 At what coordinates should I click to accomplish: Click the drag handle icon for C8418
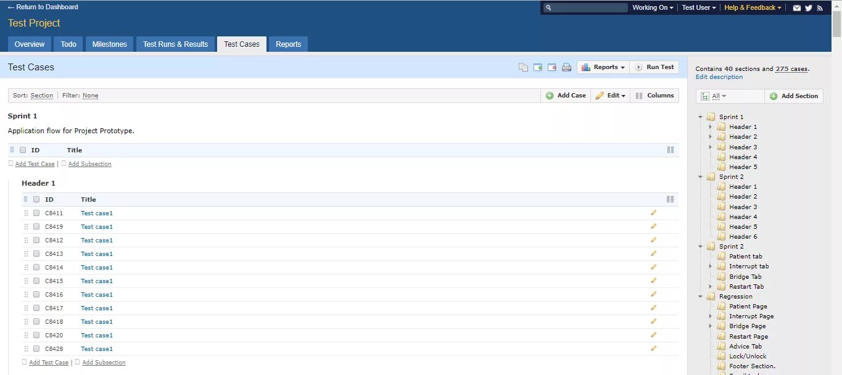coord(26,322)
